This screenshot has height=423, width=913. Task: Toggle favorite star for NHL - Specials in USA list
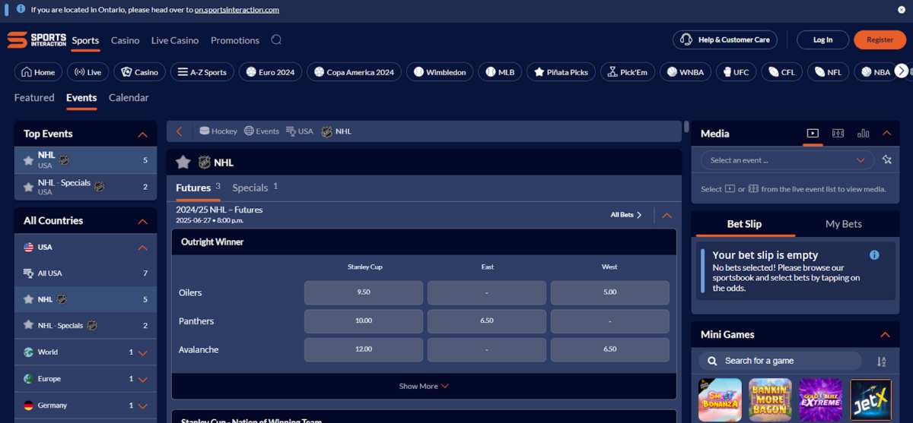(x=28, y=325)
